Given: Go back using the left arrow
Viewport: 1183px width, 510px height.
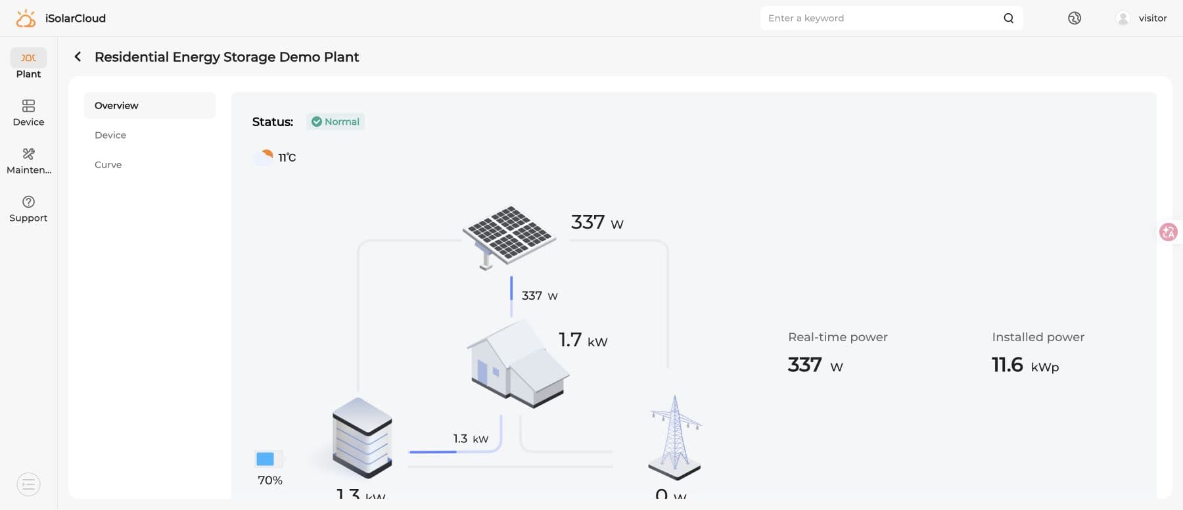Looking at the screenshot, I should [78, 57].
